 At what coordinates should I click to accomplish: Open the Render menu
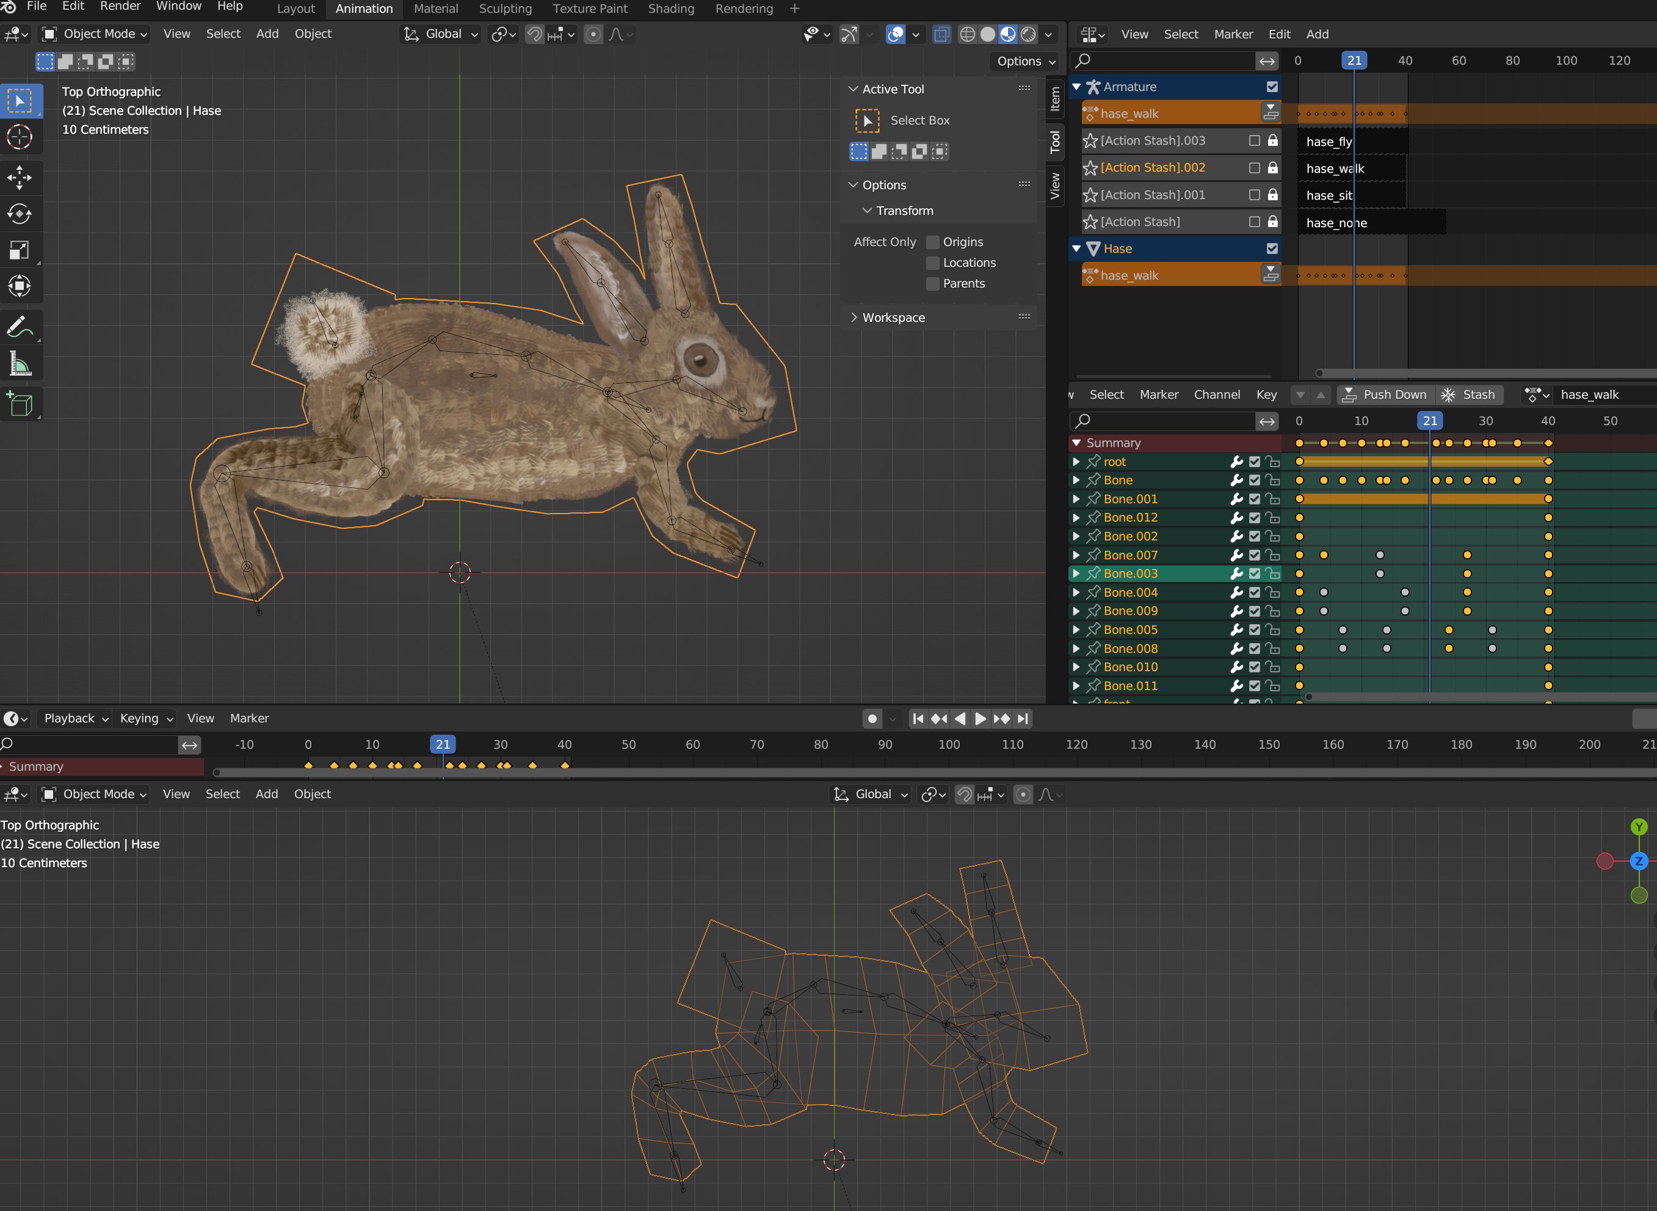[x=120, y=7]
